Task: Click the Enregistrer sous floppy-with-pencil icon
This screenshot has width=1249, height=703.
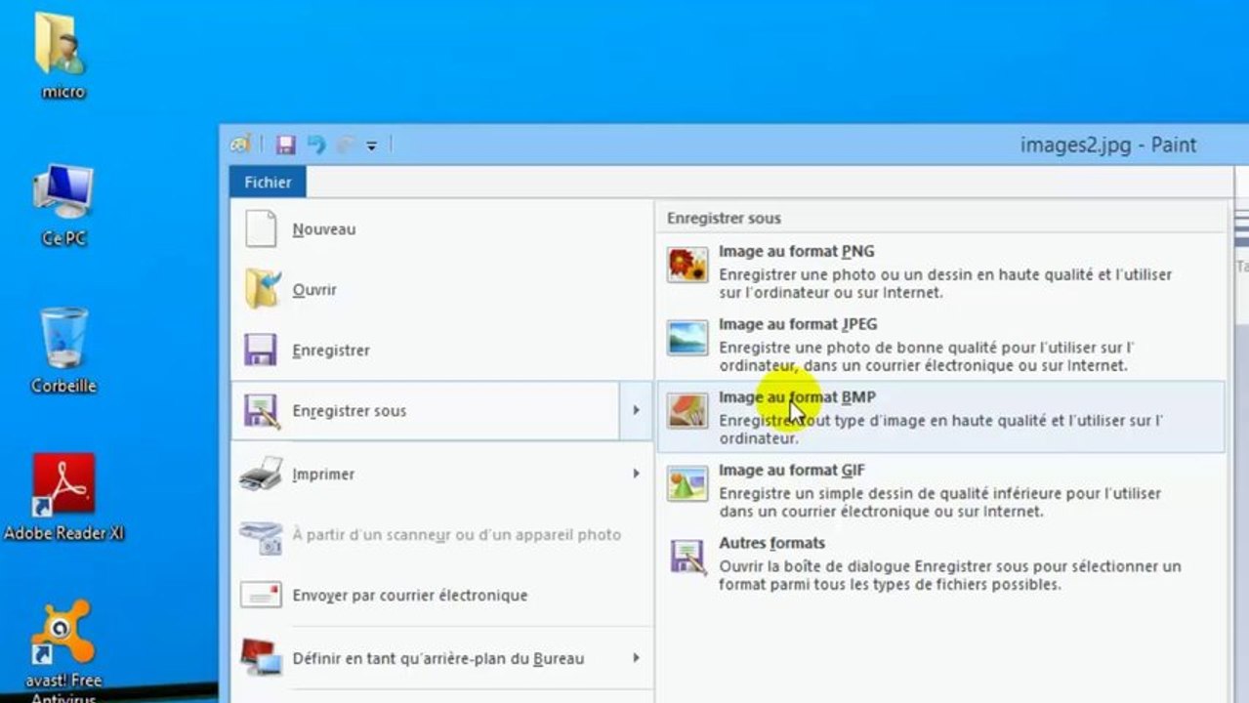Action: 261,411
